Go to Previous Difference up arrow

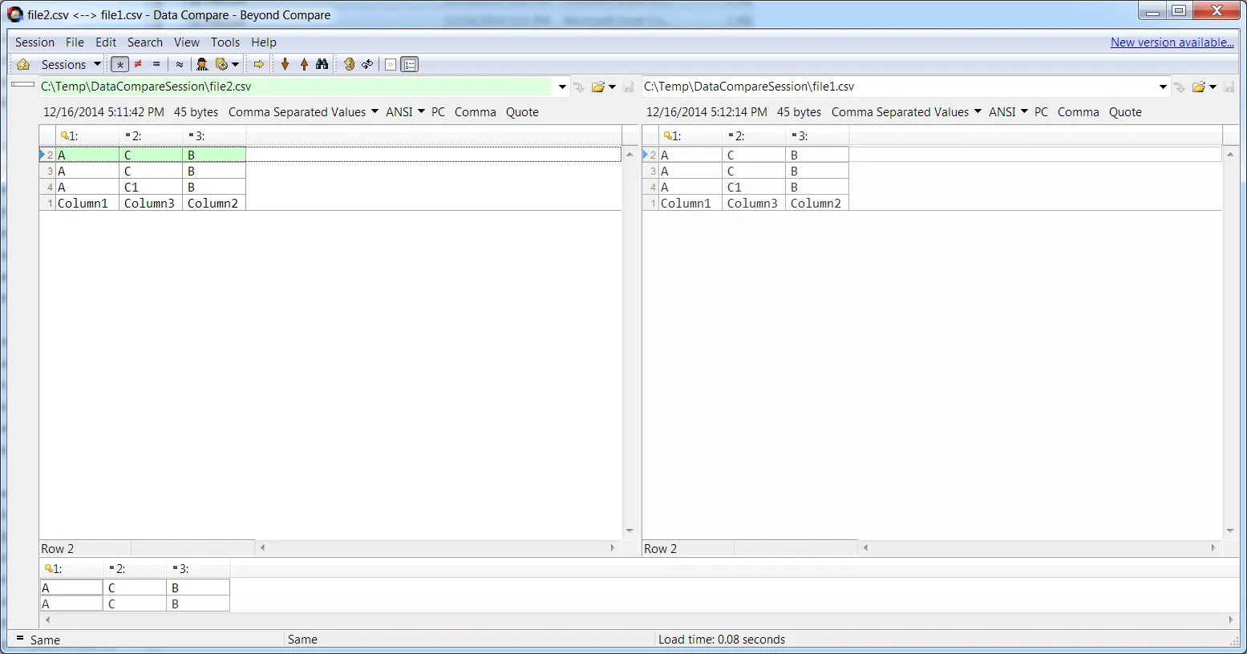coord(304,64)
